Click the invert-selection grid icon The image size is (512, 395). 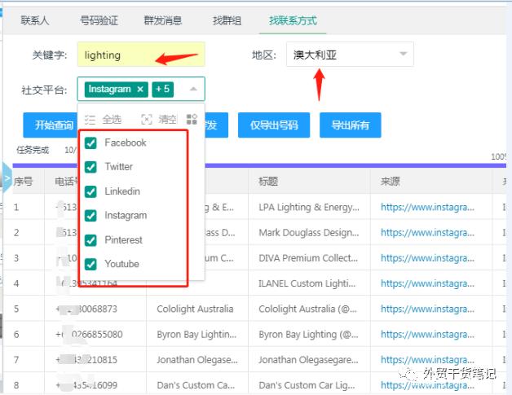[192, 120]
